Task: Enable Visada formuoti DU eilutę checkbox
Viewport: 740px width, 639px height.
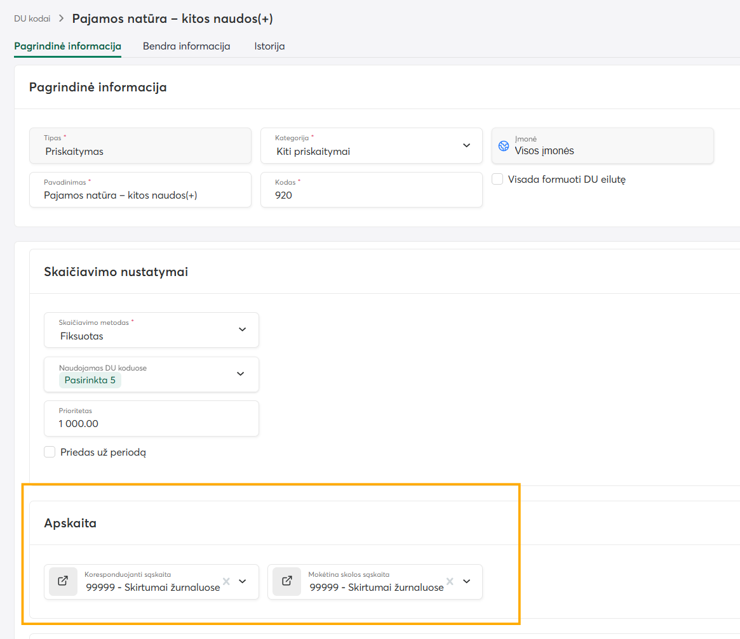Action: (497, 179)
